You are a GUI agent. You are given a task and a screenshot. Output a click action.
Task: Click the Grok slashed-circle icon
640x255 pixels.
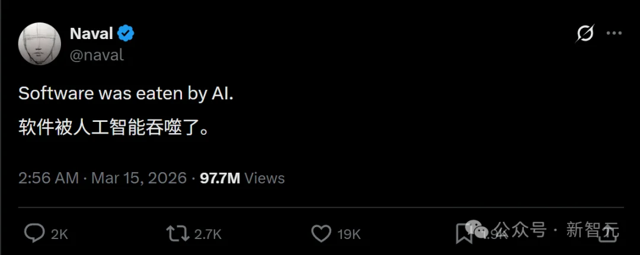[584, 34]
